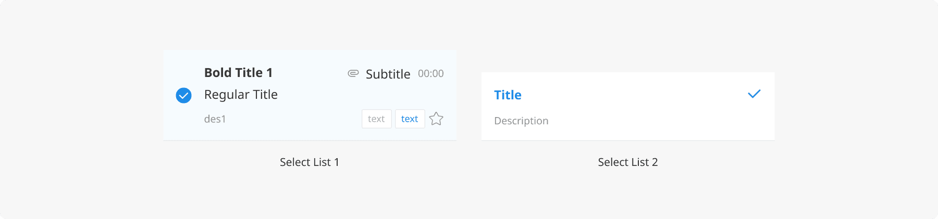Click the 00:00 timestamp

tap(431, 74)
